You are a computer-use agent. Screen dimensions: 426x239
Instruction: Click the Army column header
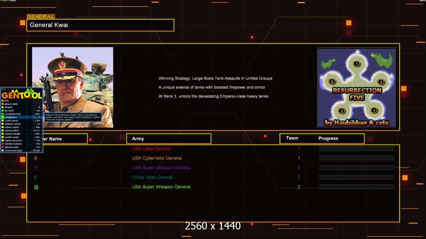click(169, 139)
